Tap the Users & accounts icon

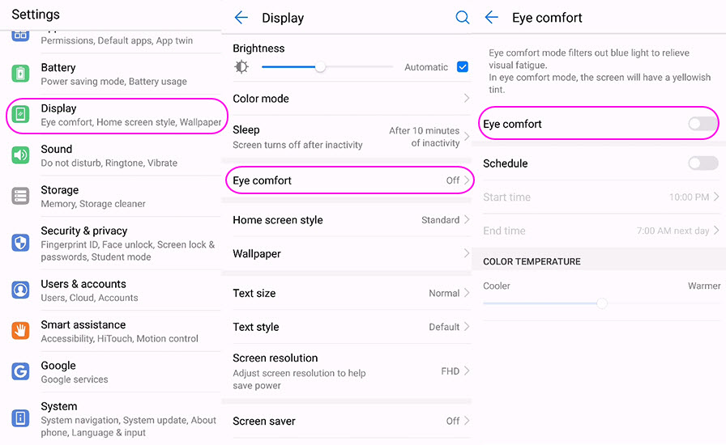[20, 290]
